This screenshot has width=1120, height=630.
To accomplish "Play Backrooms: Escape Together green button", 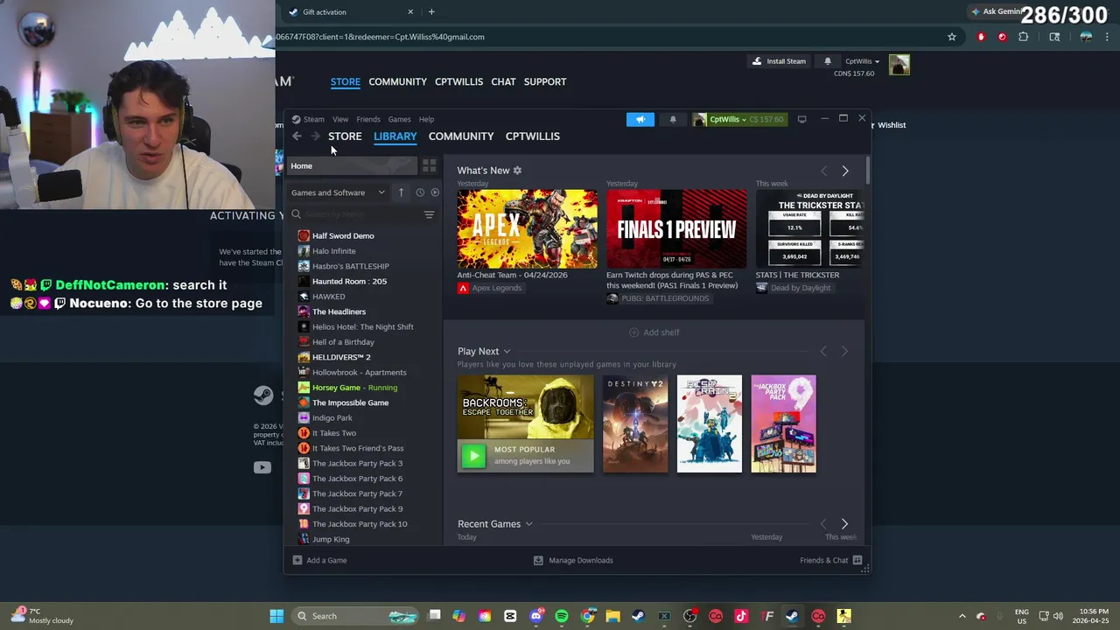I will pos(473,455).
